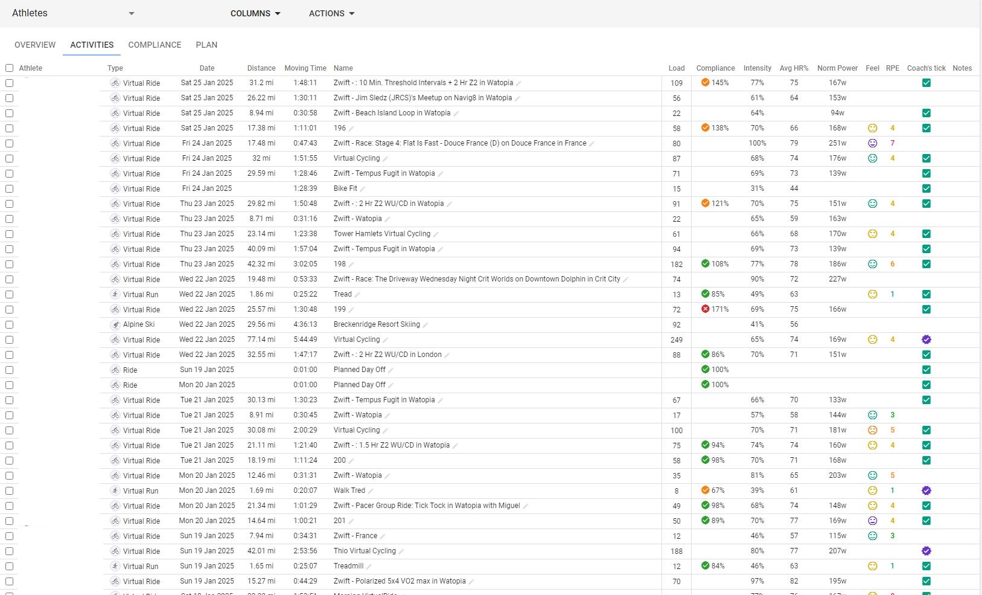Toggle coach's tick on Bike Fit row
The height and width of the screenshot is (595, 982).
click(x=926, y=188)
